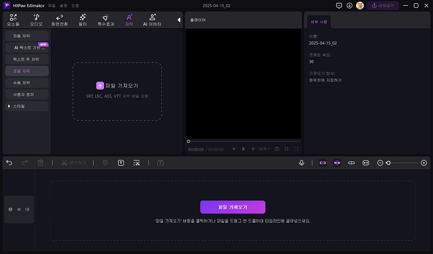Take a snapshot with the camera icon
The width and height of the screenshot is (433, 254).
click(x=277, y=149)
